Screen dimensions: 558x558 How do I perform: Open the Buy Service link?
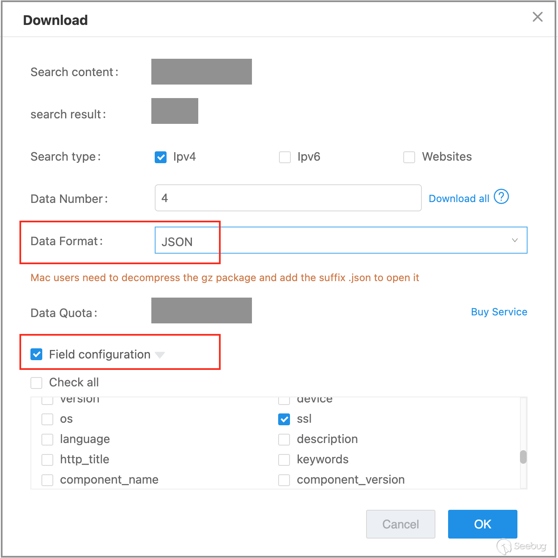tap(499, 312)
